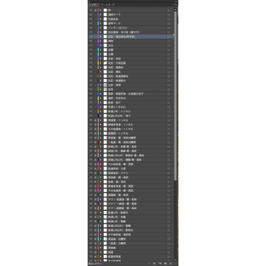This screenshot has height=266, width=266.
Task: Click the thumbnail of 都道府県道：トンネル layer
Action: click(105, 124)
